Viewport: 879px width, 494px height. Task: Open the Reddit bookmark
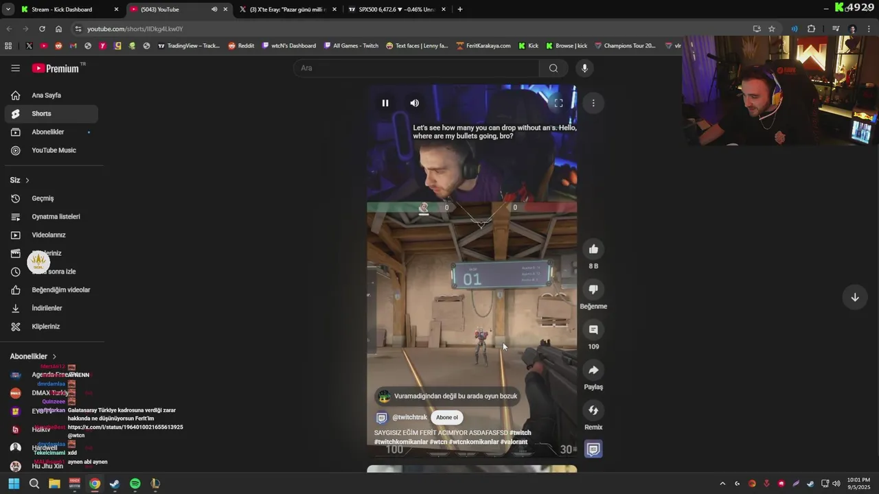[241, 46]
